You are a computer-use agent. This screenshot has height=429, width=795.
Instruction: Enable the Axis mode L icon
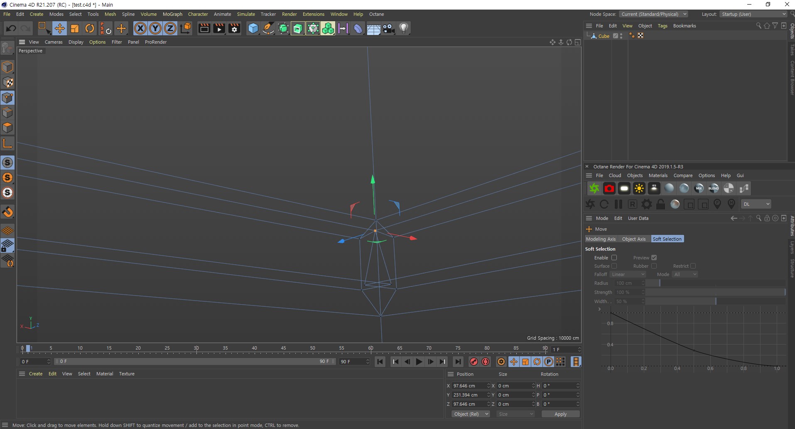coord(7,144)
